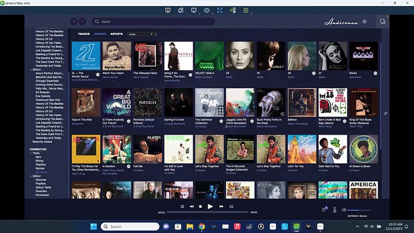
Task: Mute using the volume speaker icon
Action: click(344, 210)
